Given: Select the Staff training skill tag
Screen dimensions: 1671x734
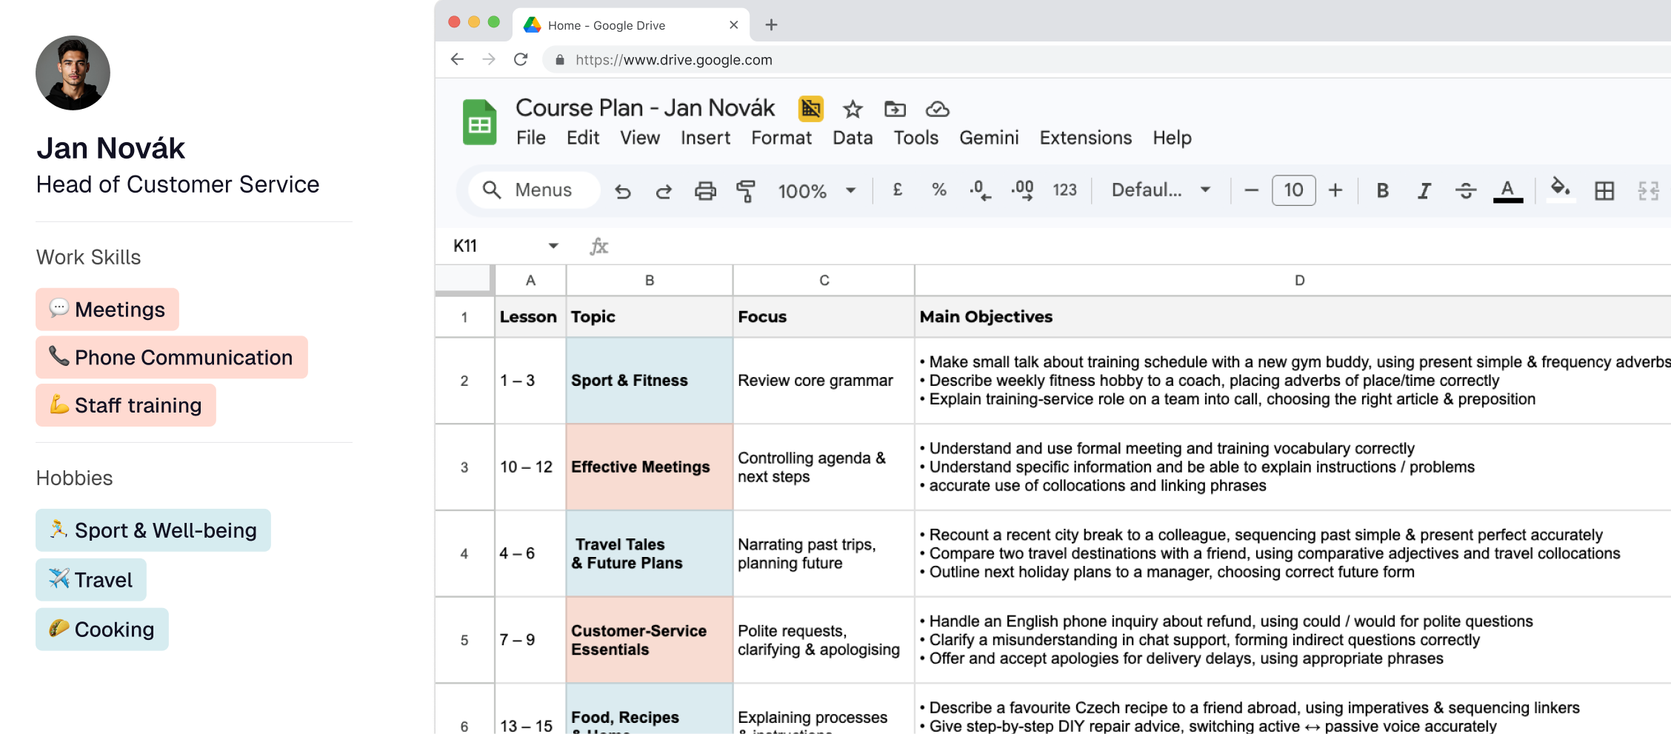Looking at the screenshot, I should click(126, 405).
